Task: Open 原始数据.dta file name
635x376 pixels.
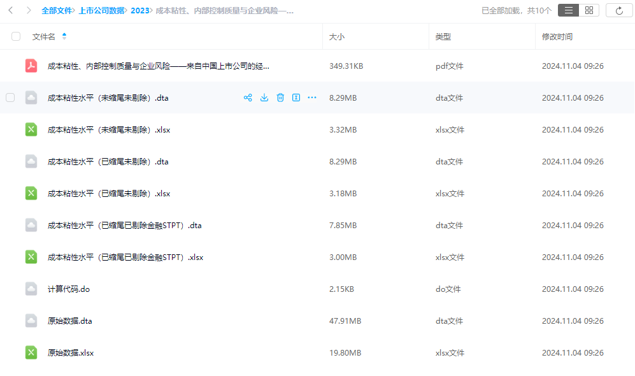Action: point(69,321)
